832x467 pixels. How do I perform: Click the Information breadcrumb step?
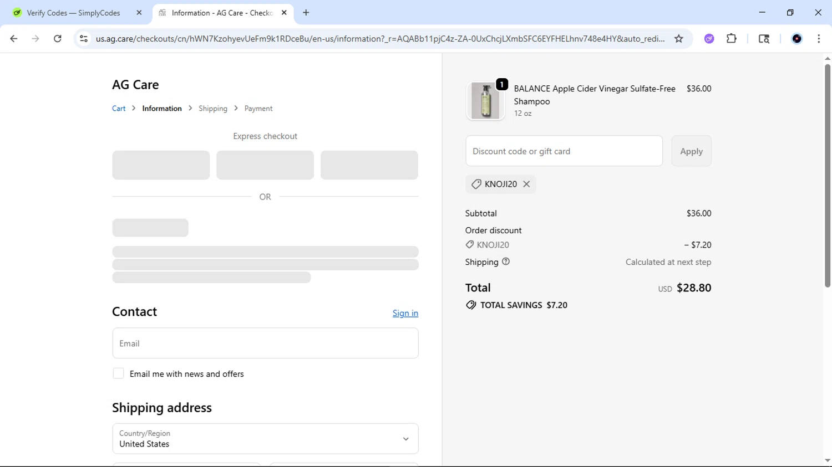[162, 109]
